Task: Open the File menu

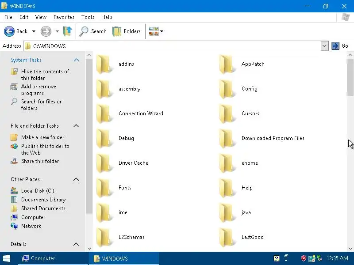Action: [8, 17]
